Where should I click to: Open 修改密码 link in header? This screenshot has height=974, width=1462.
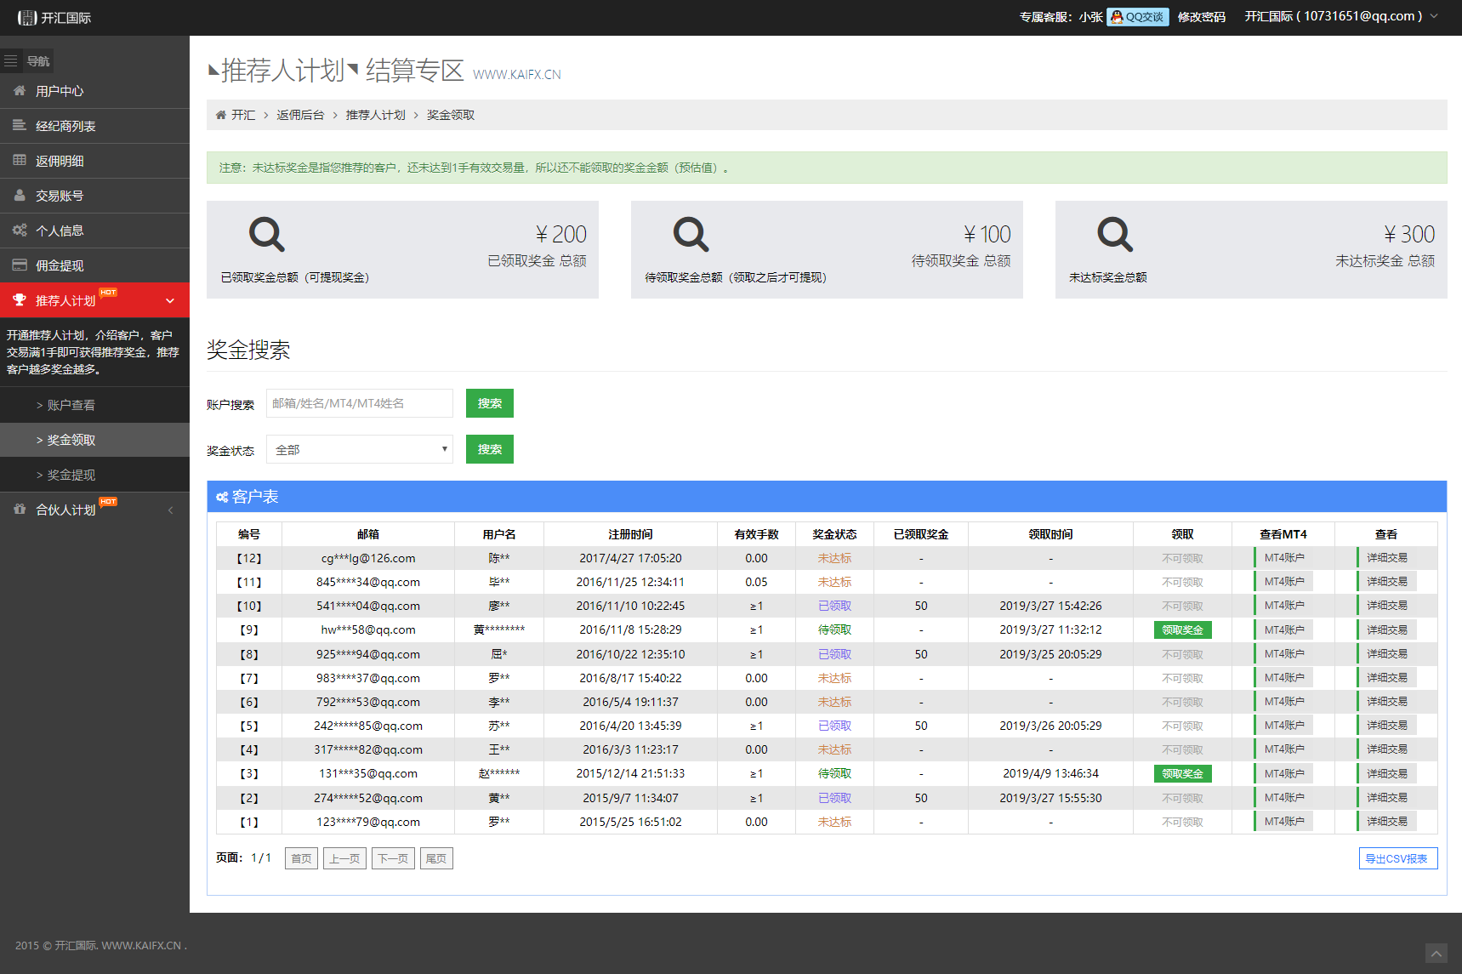1202,17
